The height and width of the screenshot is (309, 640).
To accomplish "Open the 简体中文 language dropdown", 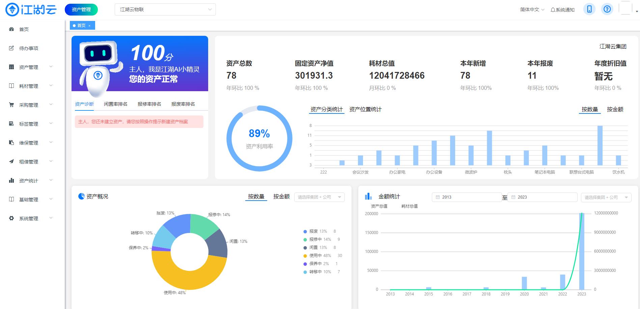I will pos(530,9).
